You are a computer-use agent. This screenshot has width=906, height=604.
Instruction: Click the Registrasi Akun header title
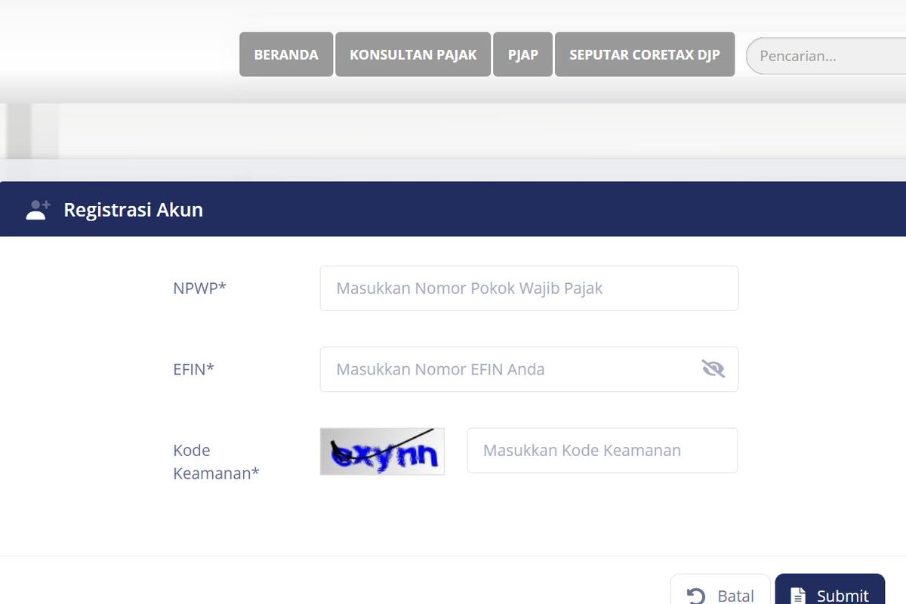tap(133, 210)
